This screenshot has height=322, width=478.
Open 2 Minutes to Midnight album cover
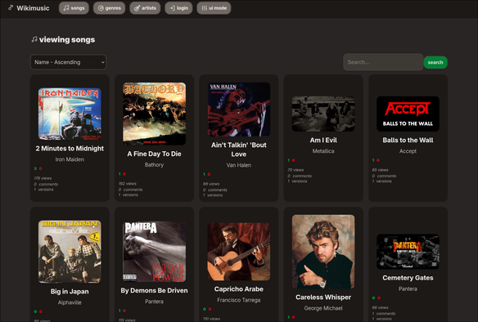[70, 114]
